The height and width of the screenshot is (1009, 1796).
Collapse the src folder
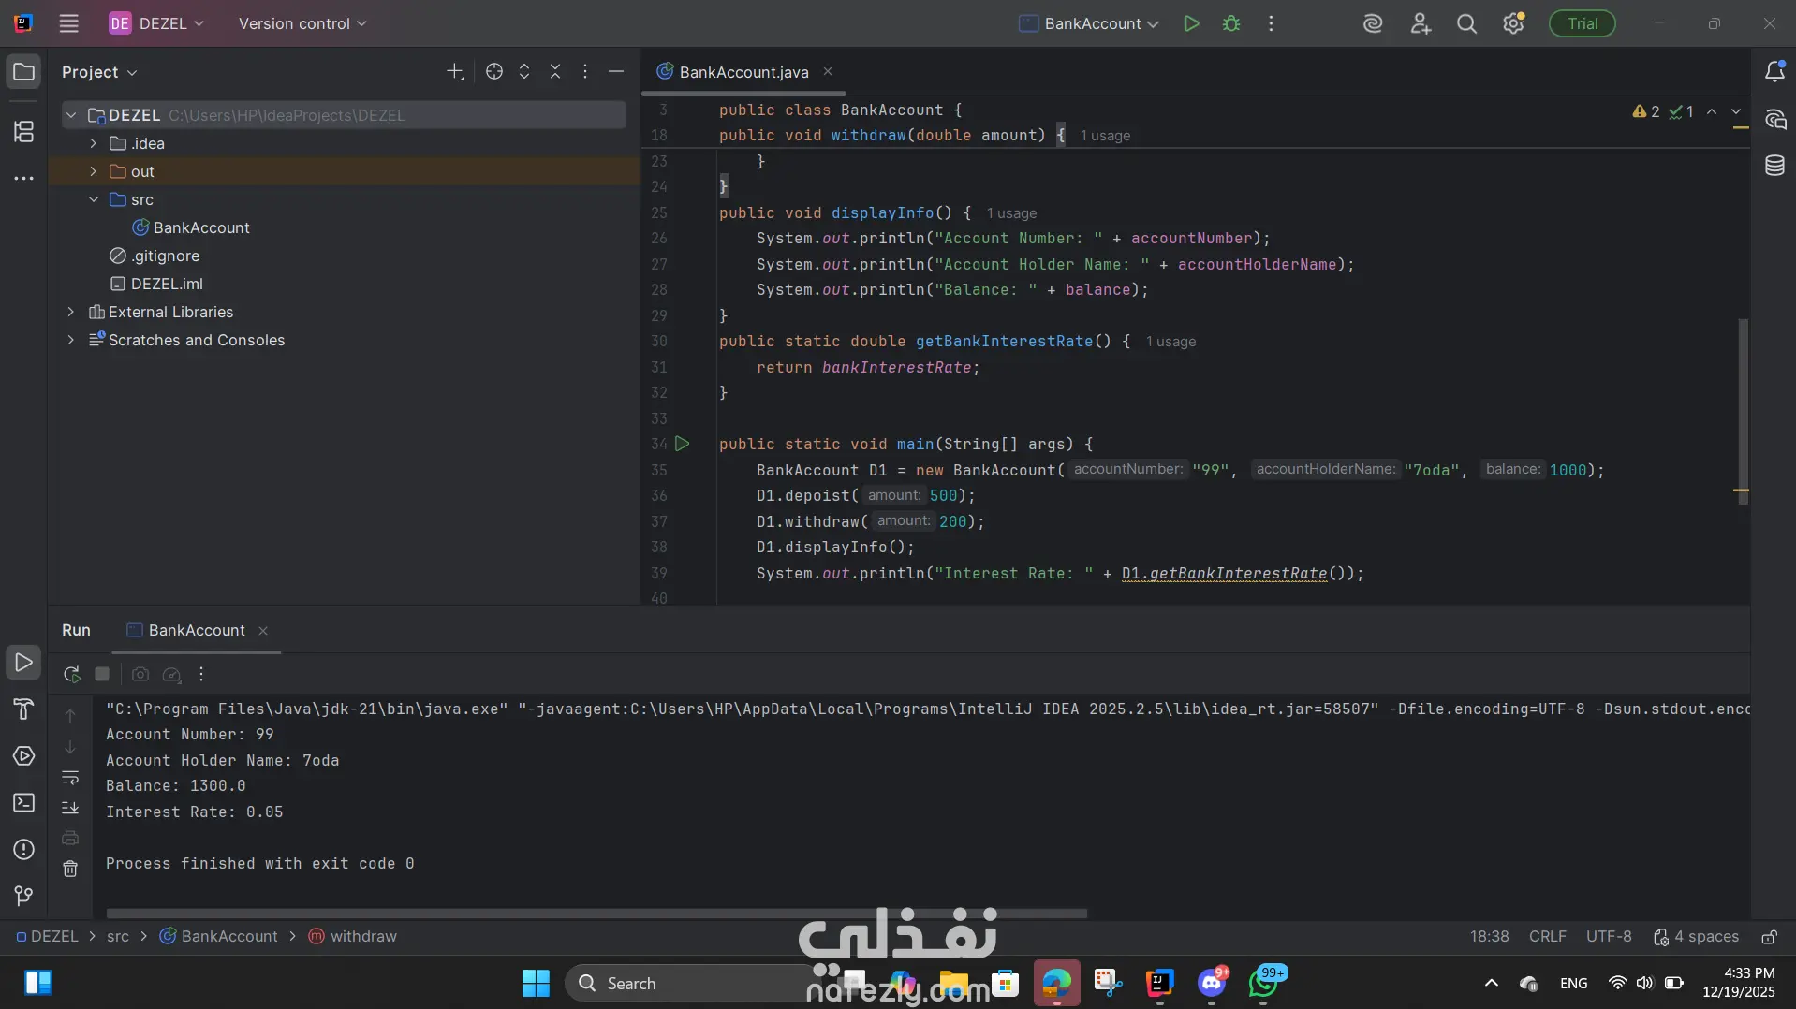(x=94, y=199)
